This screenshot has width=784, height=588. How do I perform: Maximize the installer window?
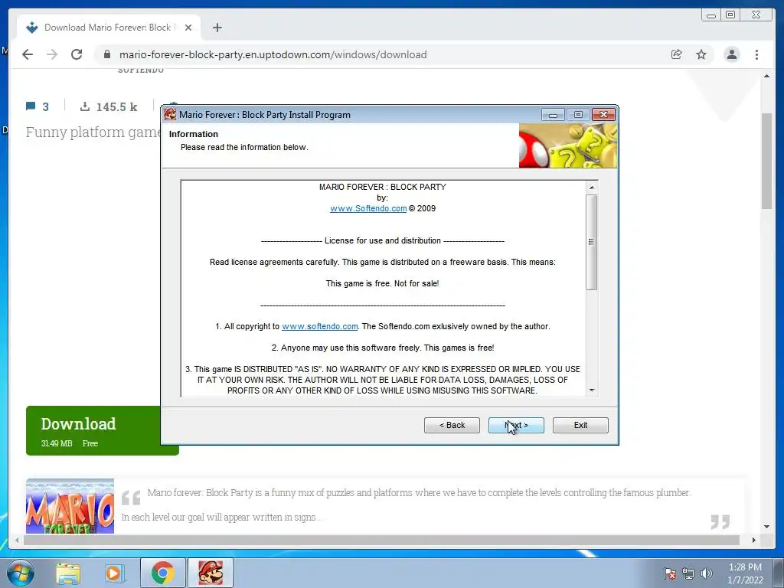click(578, 115)
